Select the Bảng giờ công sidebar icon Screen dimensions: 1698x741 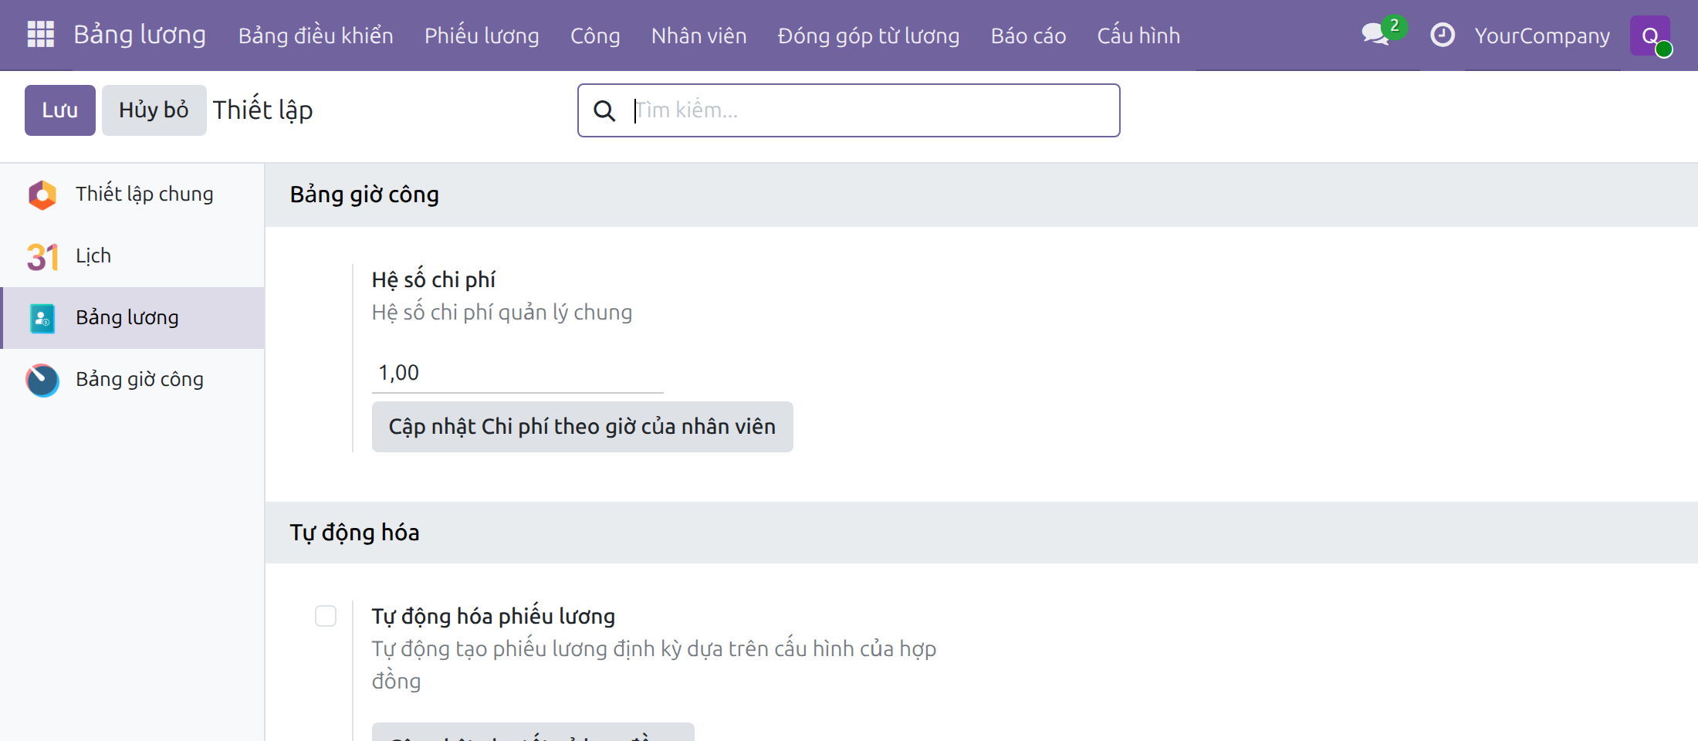[x=42, y=380]
